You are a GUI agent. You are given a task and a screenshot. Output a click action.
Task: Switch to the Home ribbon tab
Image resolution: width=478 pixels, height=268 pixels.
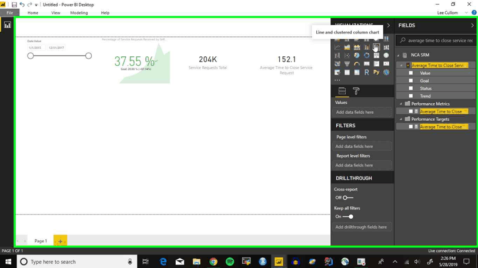[x=32, y=13]
